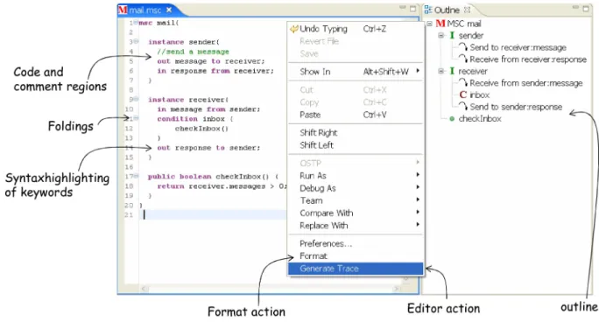Select 'checkInbox' in the outline
The image size is (599, 322).
coord(480,119)
